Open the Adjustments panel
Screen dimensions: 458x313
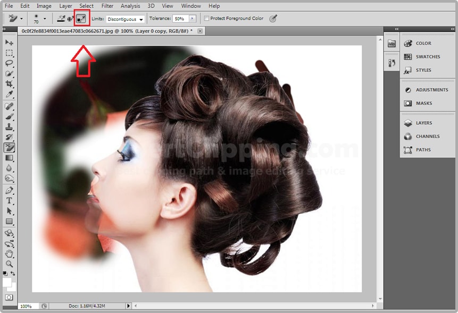tap(431, 90)
